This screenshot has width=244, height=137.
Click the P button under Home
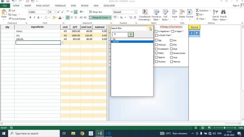point(197,33)
